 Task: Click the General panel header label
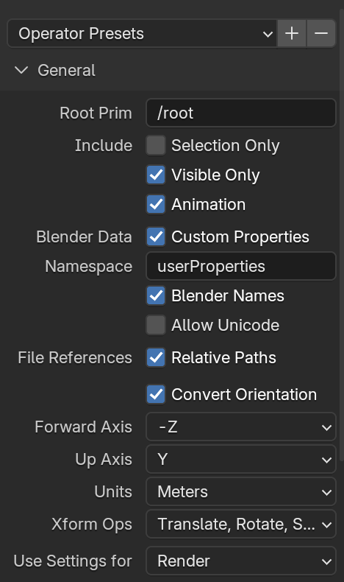pyautogui.click(x=67, y=70)
